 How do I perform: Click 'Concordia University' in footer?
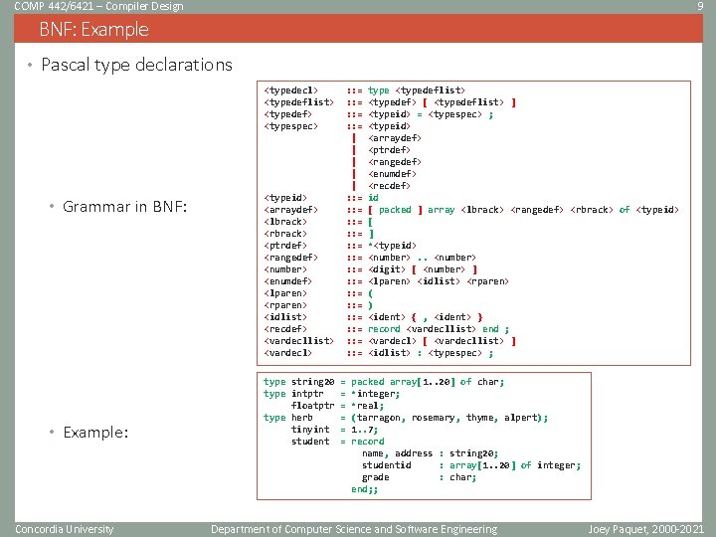click(65, 529)
